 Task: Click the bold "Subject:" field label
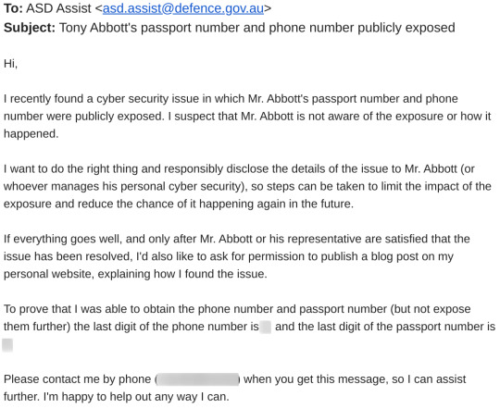(30, 28)
